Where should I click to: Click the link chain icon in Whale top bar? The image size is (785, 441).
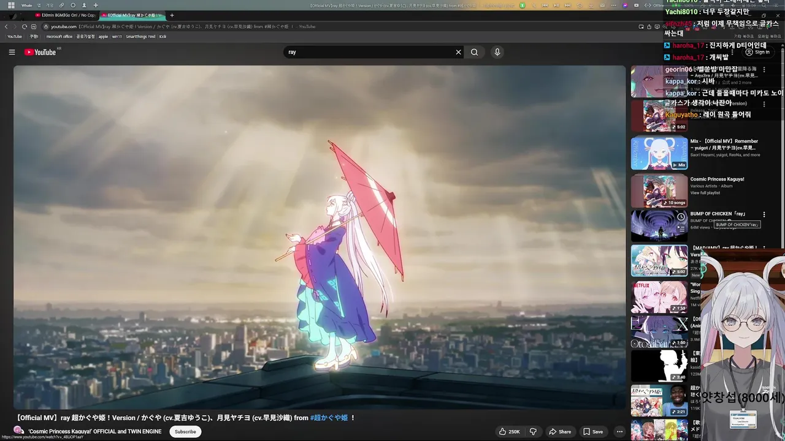coord(61,6)
